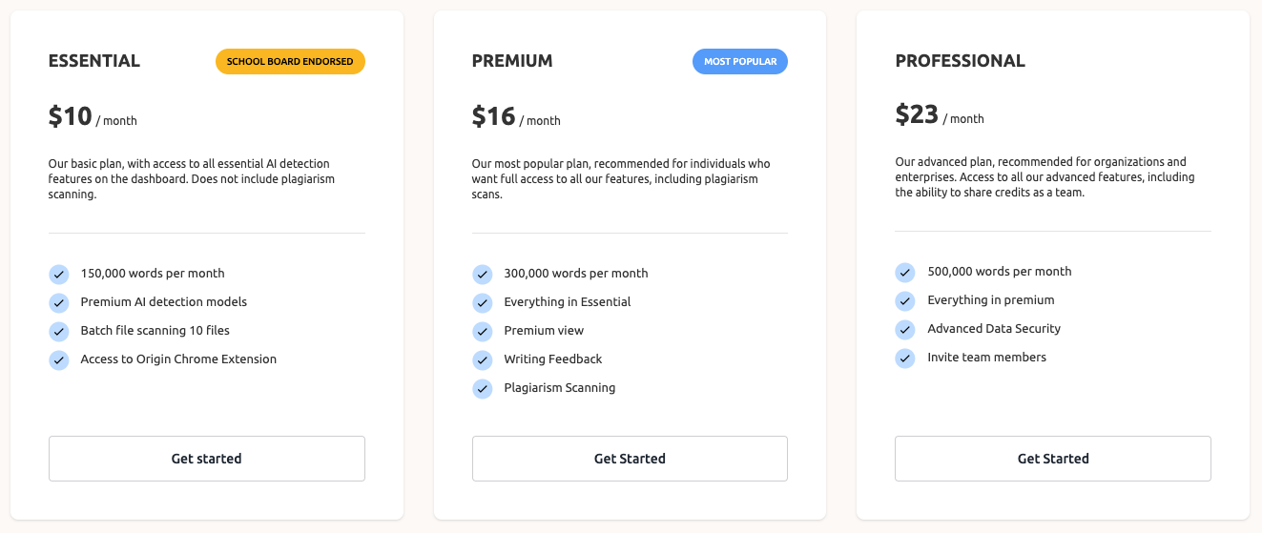
Task: Click checkmark beside Batch file scanning 10 files
Action: tap(59, 332)
